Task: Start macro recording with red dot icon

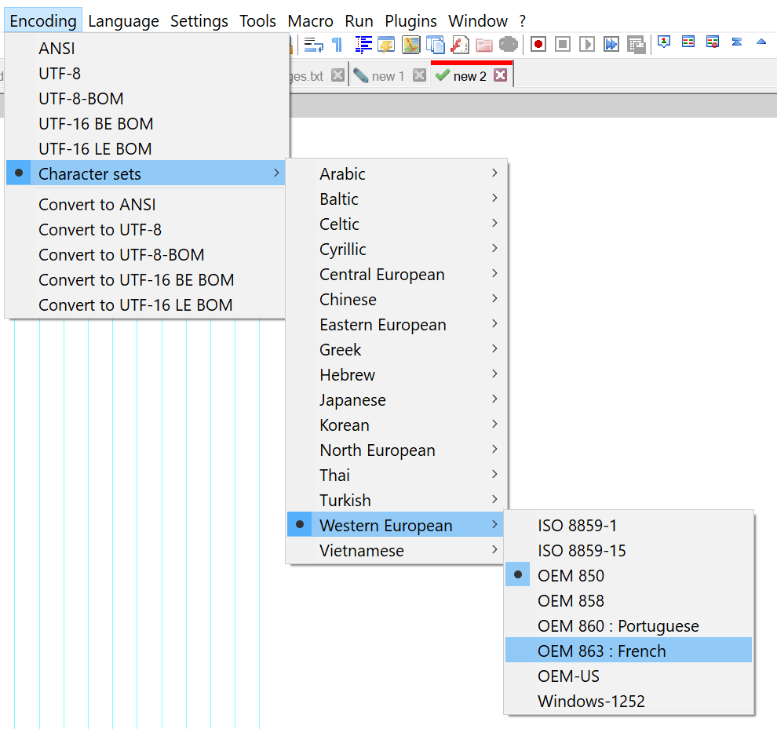Action: (x=538, y=45)
